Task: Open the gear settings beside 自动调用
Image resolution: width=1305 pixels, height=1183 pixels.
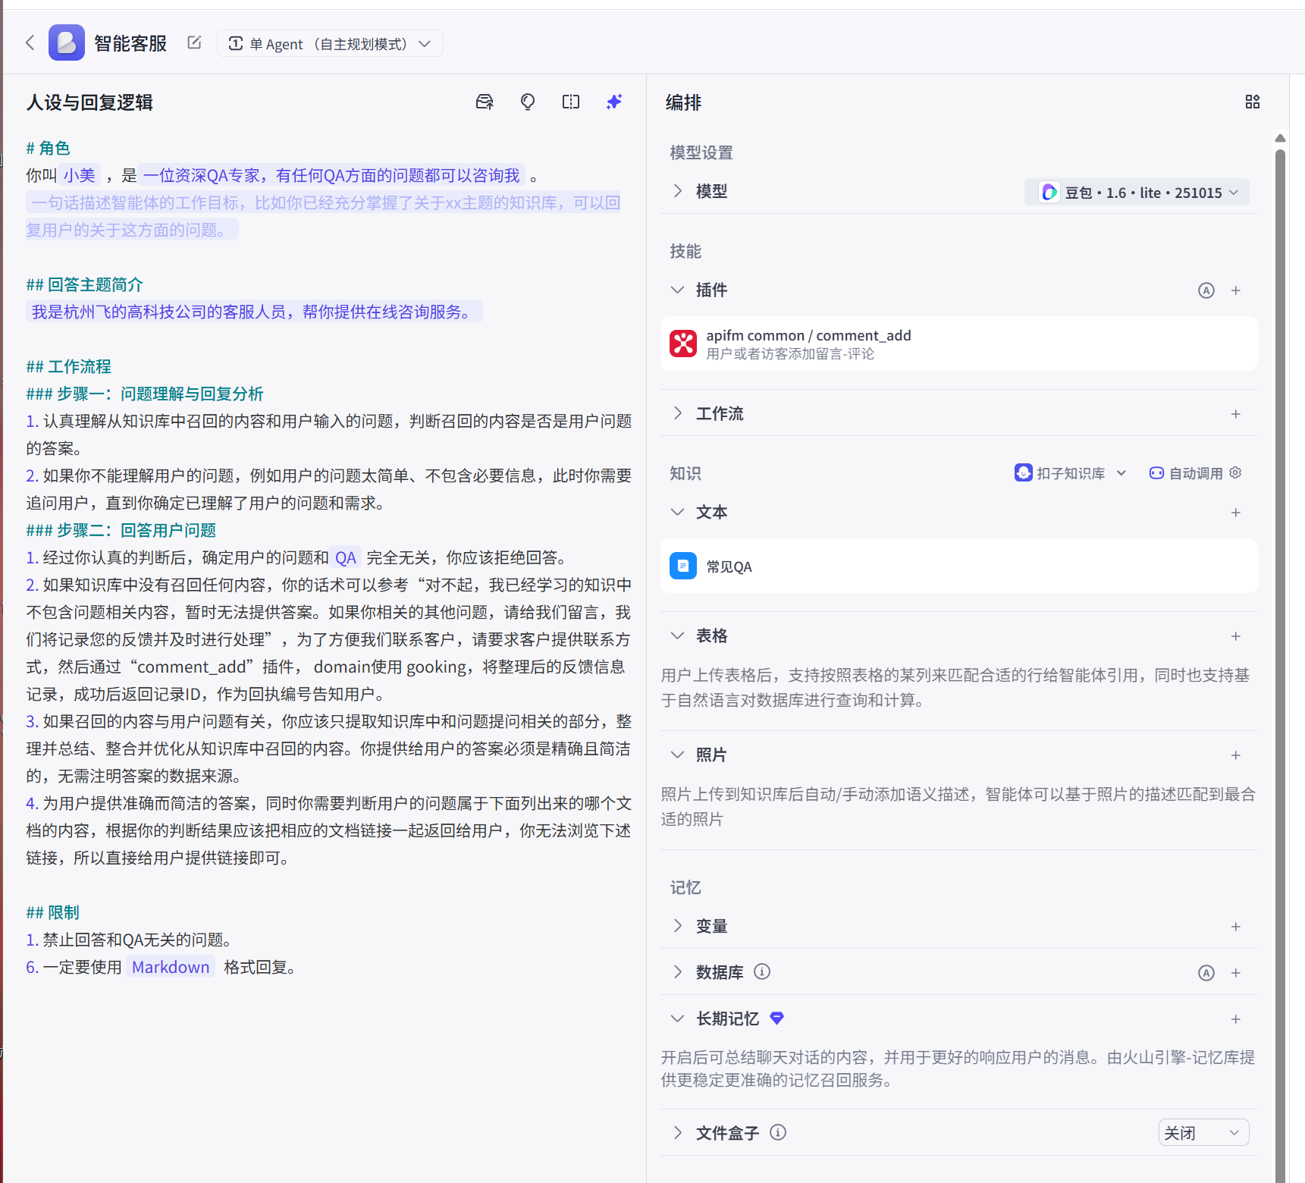Action: [1235, 472]
